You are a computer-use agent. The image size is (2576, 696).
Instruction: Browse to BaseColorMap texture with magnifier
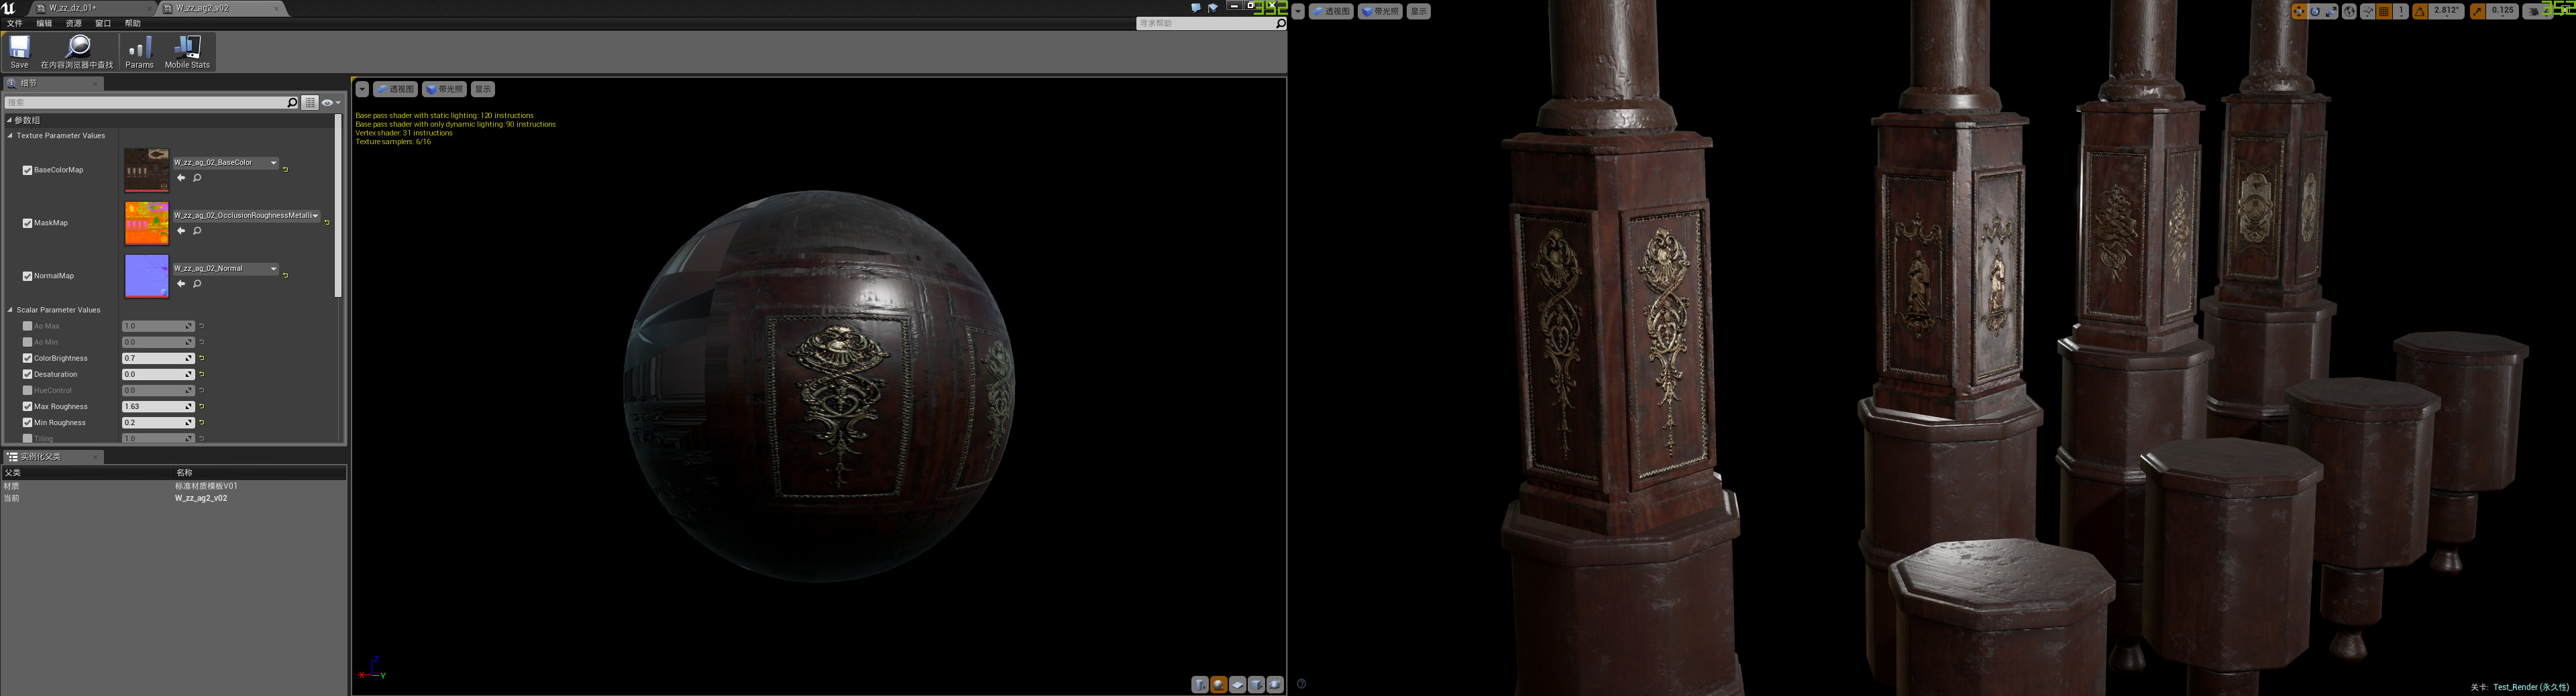[x=197, y=178]
